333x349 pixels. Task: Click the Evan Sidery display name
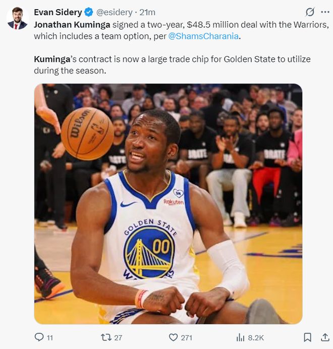click(58, 12)
